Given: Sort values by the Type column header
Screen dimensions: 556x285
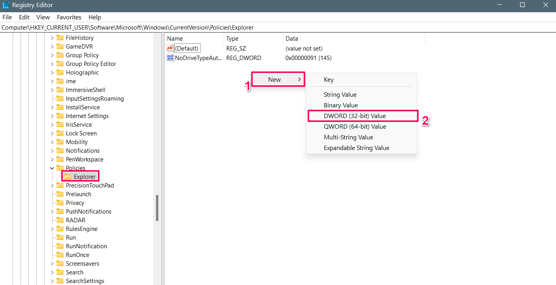Looking at the screenshot, I should 253,39.
